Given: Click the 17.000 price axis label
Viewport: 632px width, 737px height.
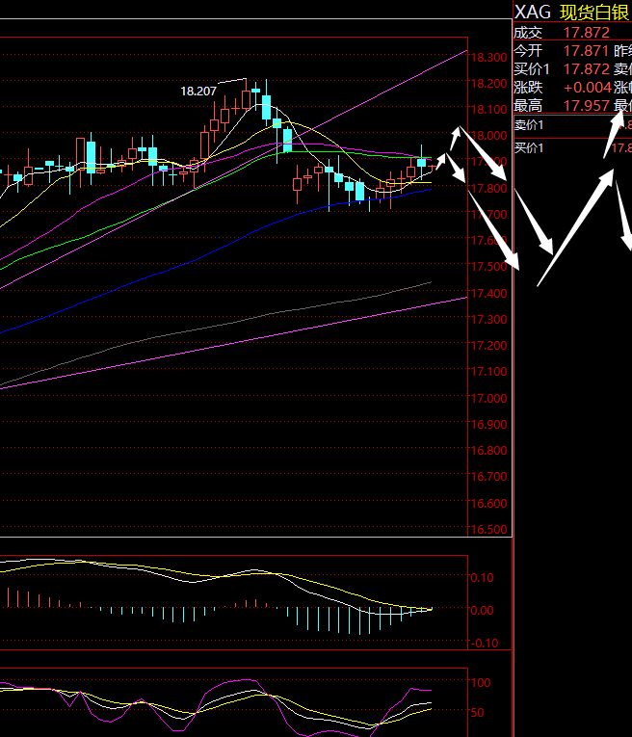Looking at the screenshot, I should pos(489,399).
